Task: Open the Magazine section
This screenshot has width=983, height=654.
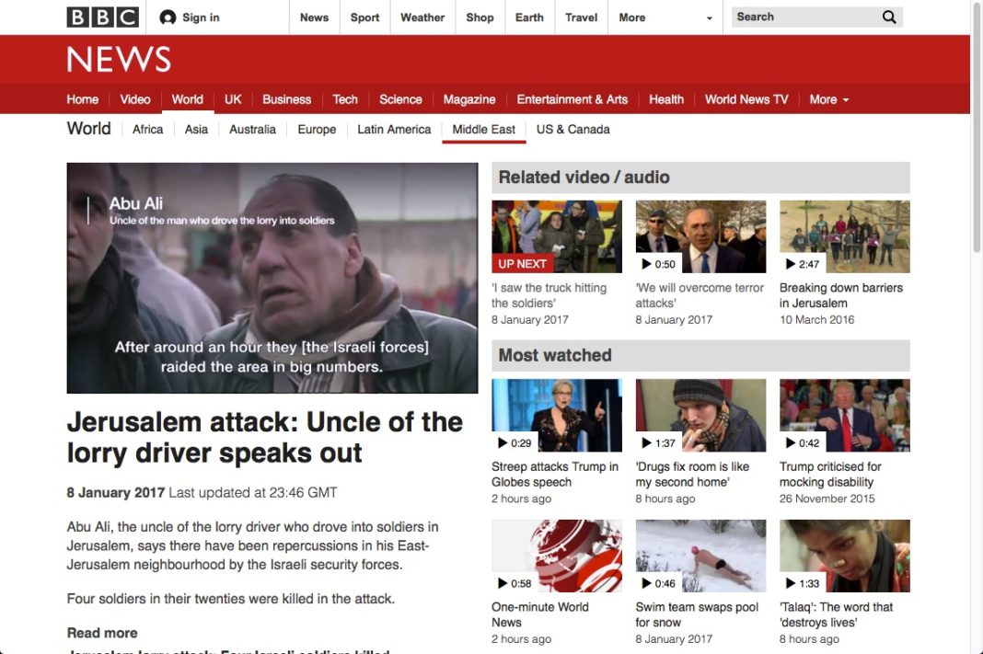Action: [468, 99]
